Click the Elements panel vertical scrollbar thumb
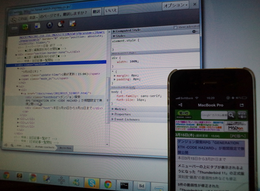The height and width of the screenshot is (191, 260). (x=108, y=100)
